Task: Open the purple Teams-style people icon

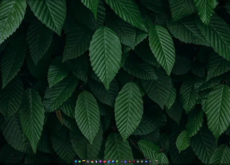Action: coord(125,162)
